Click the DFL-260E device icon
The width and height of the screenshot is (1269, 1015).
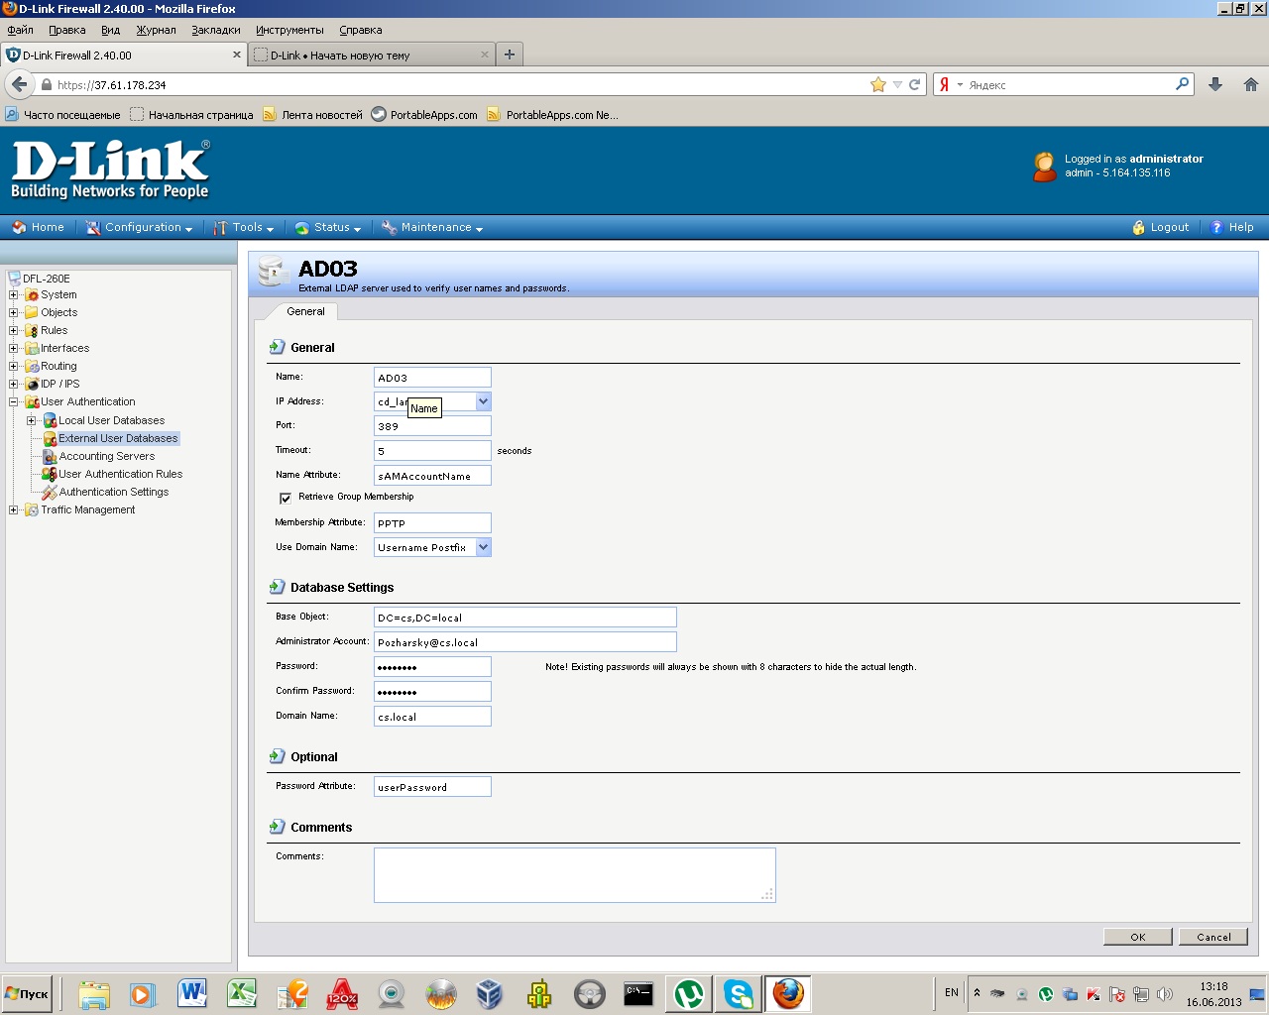(14, 279)
